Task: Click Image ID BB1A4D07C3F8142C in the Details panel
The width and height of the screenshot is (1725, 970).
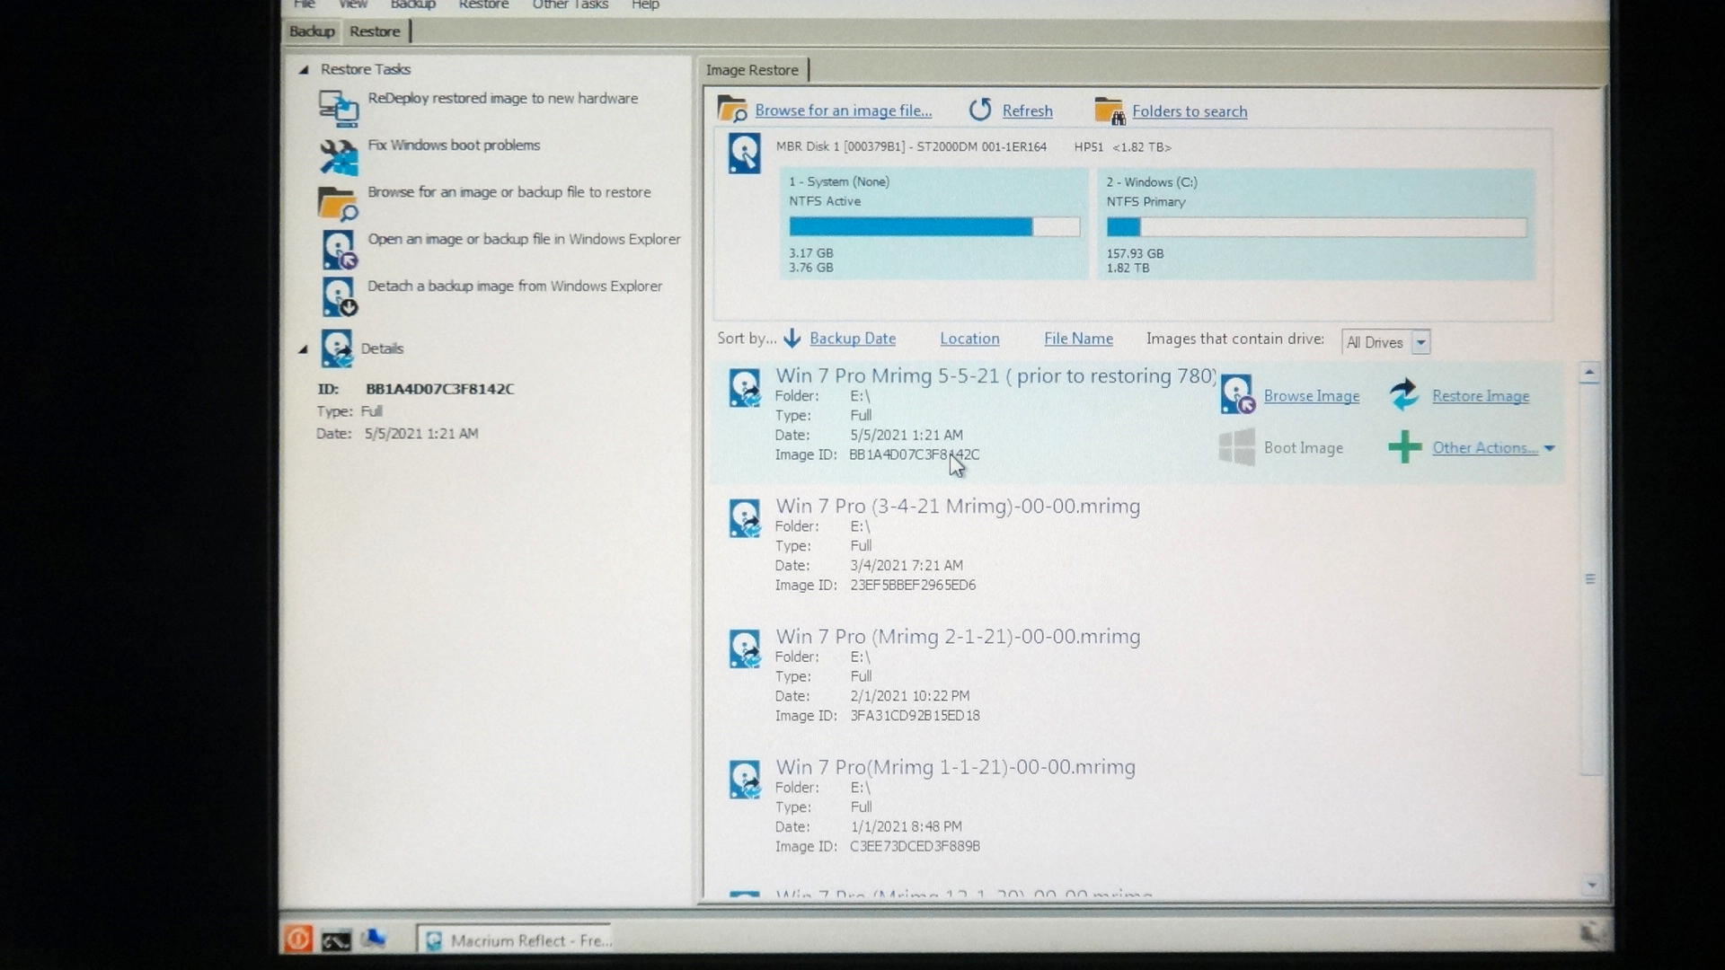Action: coord(439,389)
